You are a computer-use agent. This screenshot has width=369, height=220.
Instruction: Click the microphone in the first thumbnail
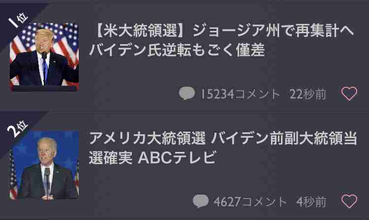click(x=44, y=55)
